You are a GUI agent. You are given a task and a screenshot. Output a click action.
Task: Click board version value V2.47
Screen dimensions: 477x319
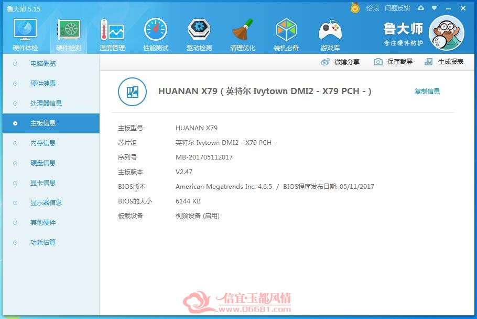[184, 172]
